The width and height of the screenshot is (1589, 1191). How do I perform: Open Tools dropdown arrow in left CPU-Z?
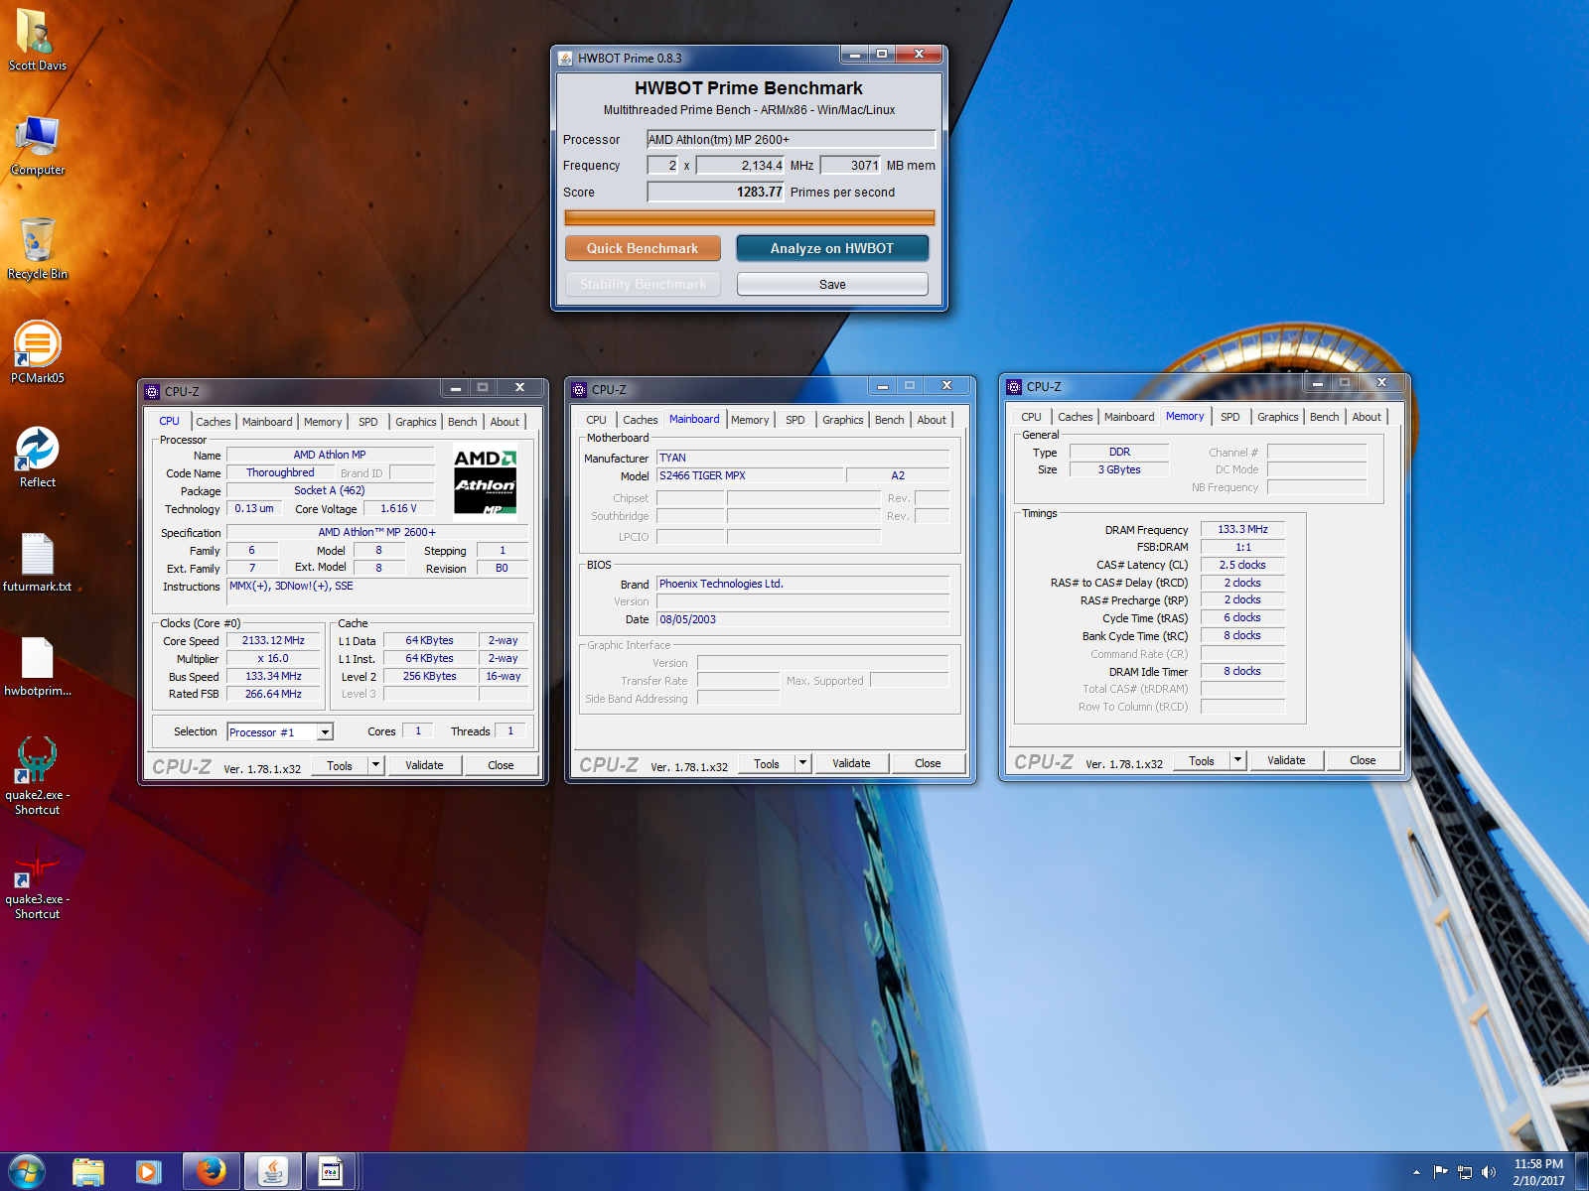[375, 765]
